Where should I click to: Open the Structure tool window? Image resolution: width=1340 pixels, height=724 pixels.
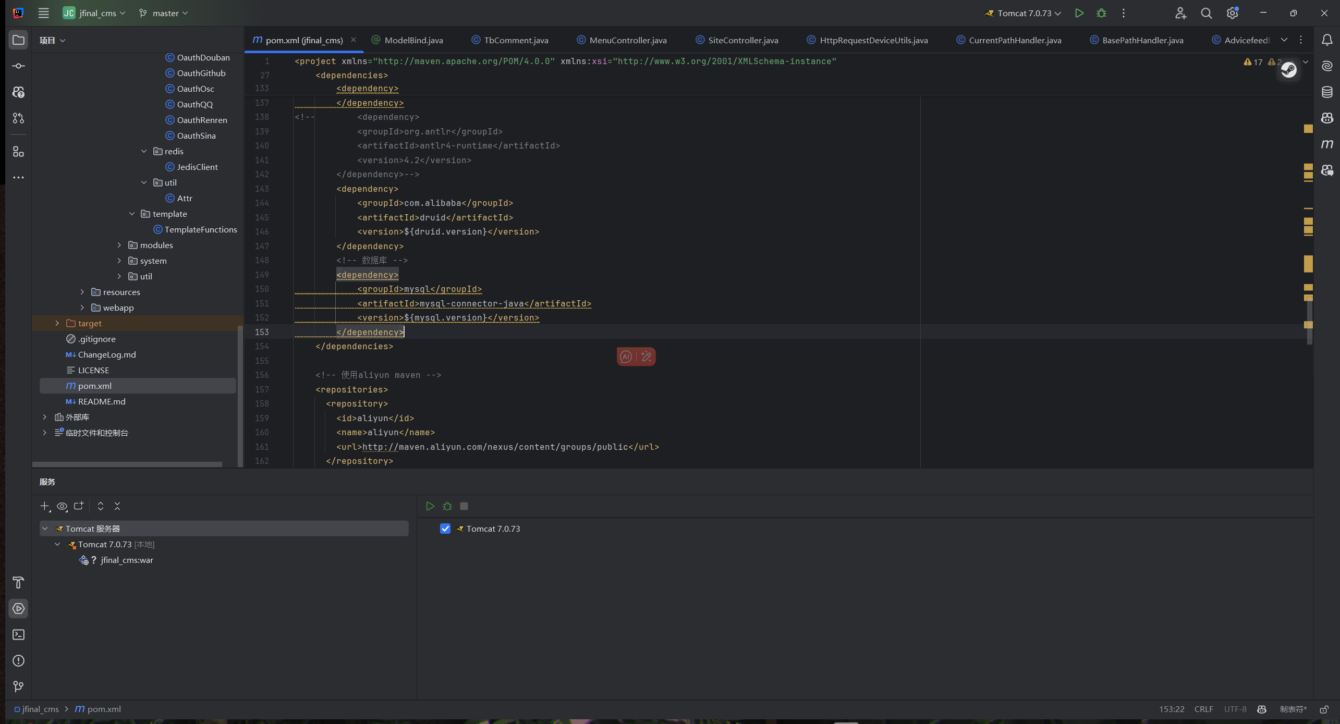pos(18,152)
